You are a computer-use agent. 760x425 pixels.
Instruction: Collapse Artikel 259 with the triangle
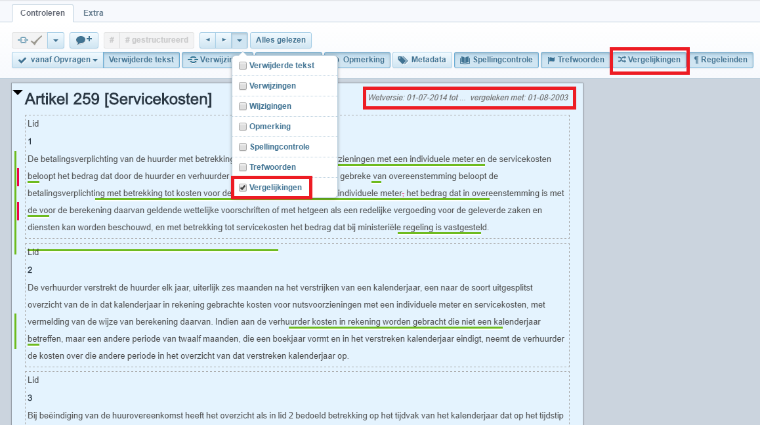point(18,92)
